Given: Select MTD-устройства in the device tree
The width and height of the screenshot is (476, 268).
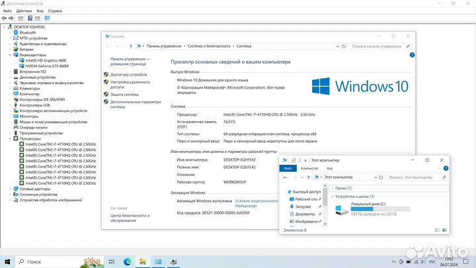Looking at the screenshot, I should coord(34,38).
